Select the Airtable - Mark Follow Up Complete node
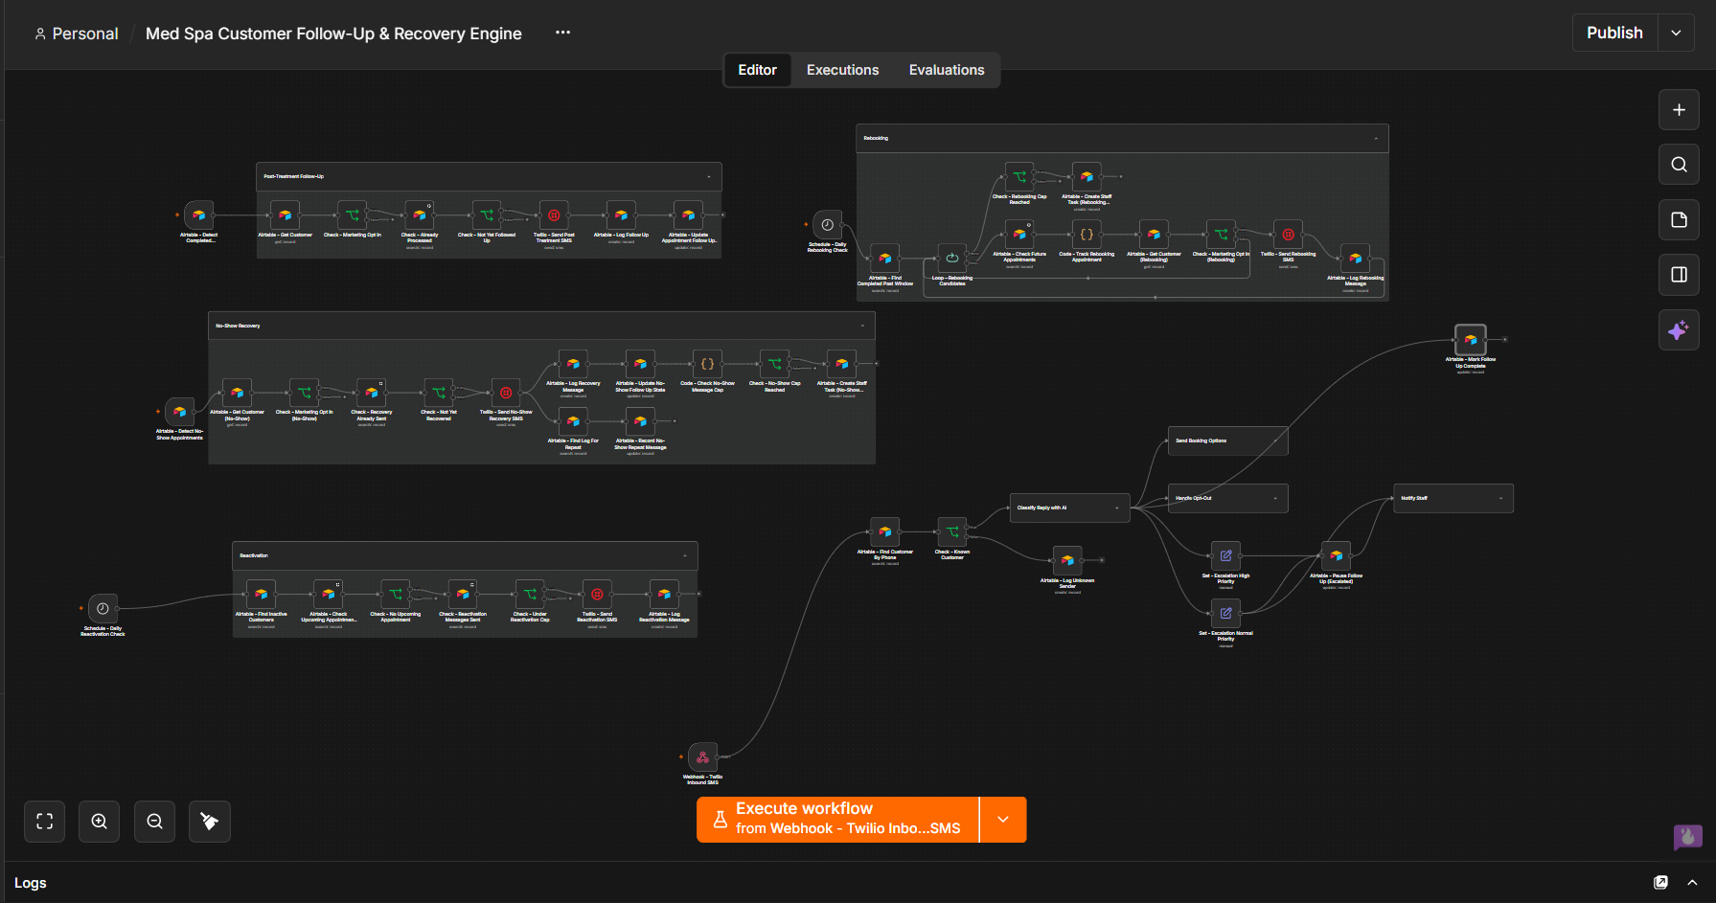Screen dimensions: 1716x903 [x=1471, y=340]
